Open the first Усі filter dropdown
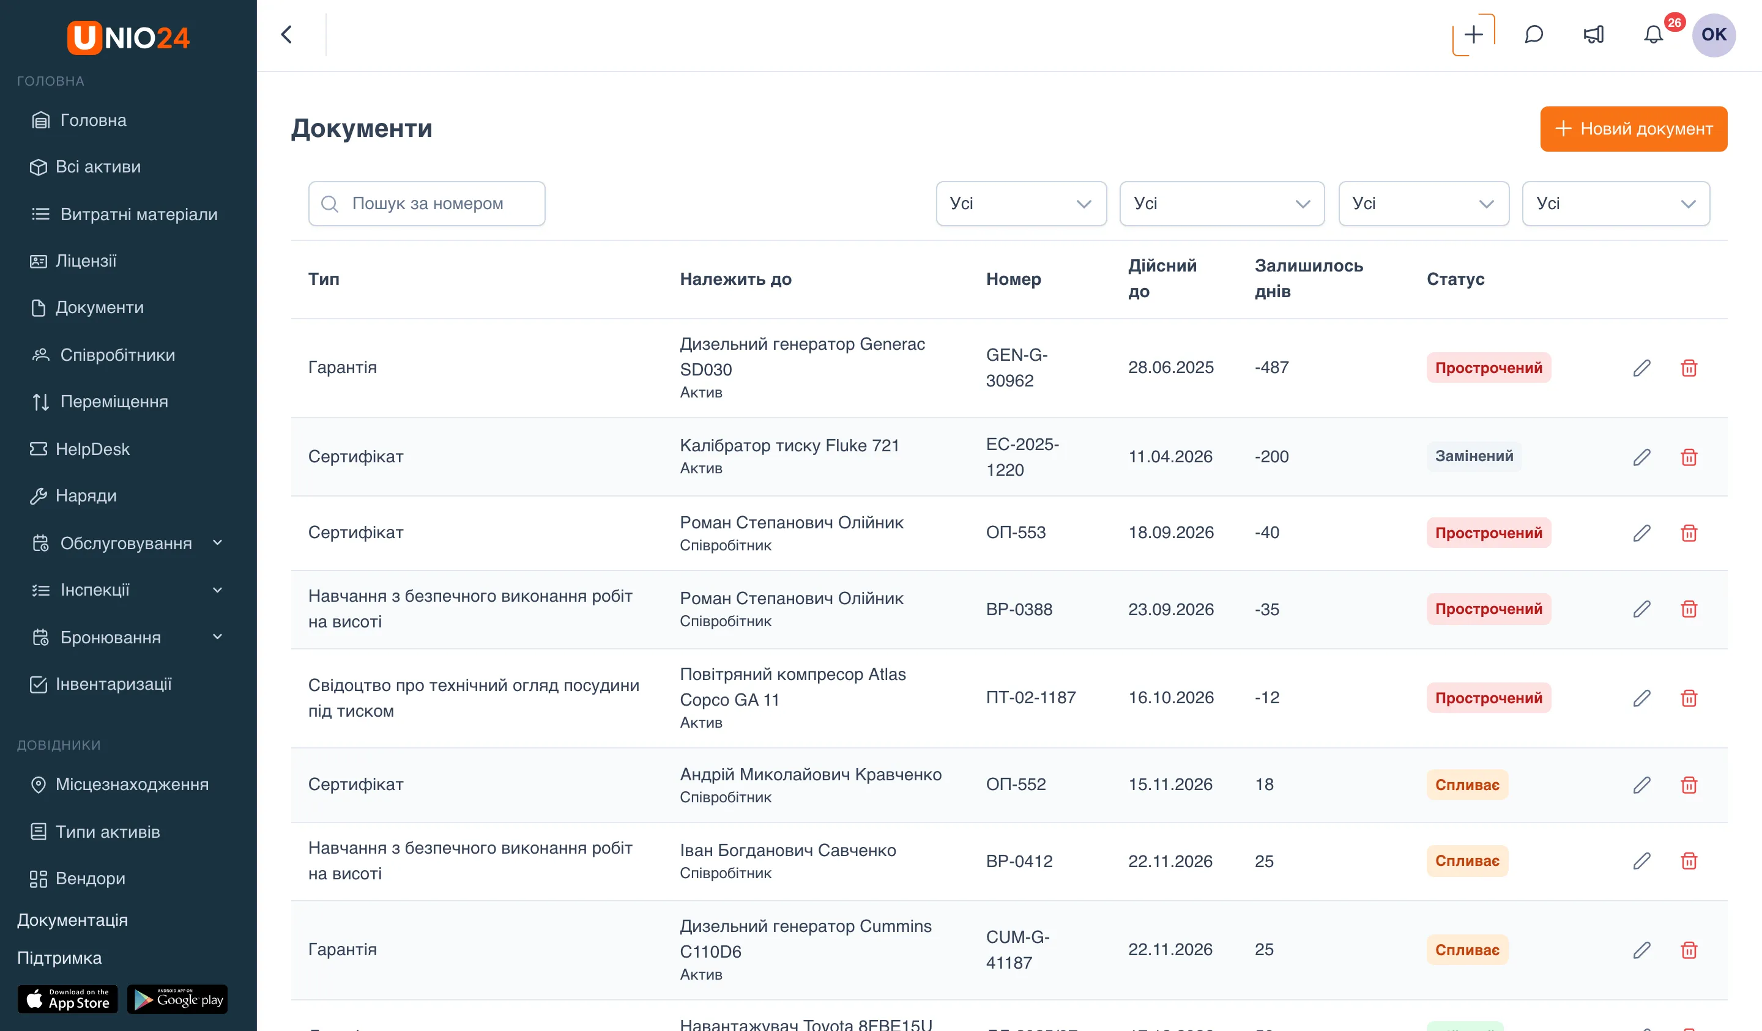 point(1021,204)
